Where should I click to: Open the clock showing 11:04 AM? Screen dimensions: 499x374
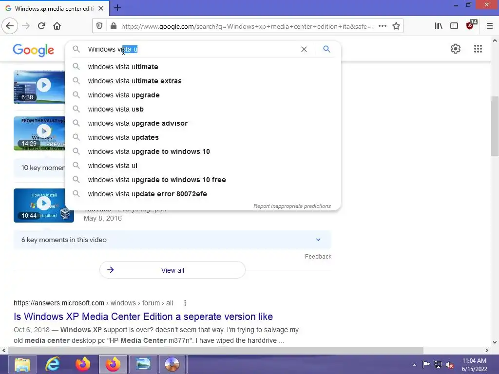pos(474,364)
